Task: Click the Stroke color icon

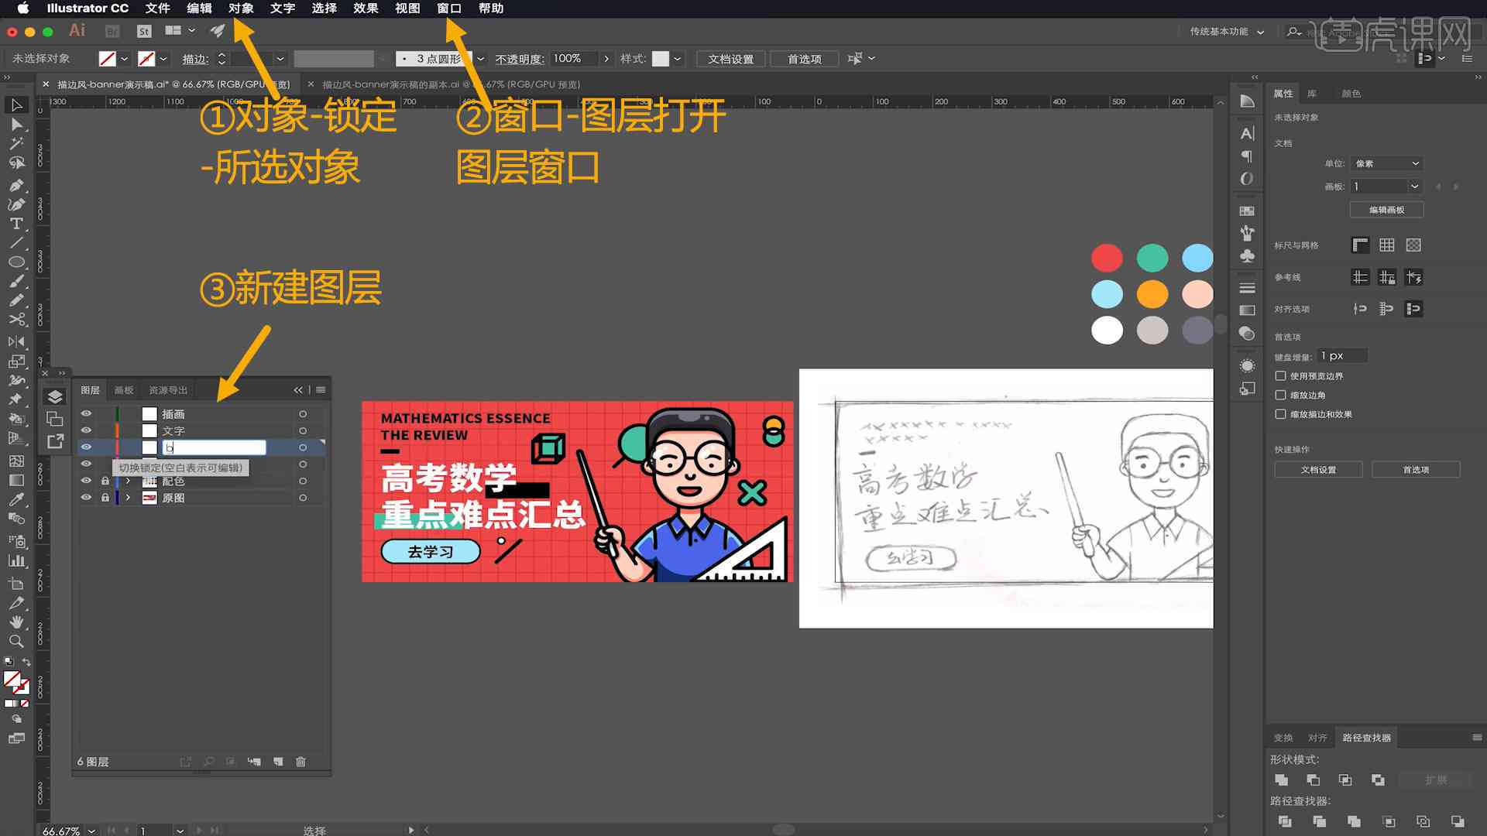Action: 147,58
